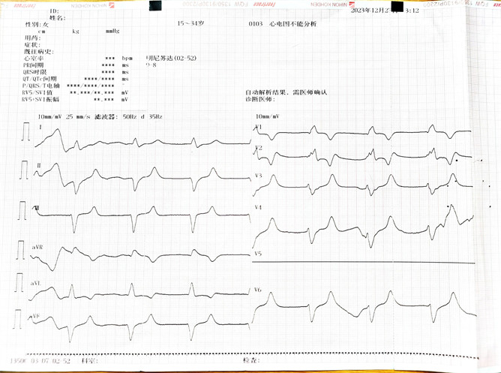
Task: Select the lead "aVR" label
Action: [37, 248]
